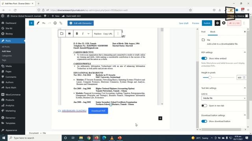Click Copy URL in block toolbar
The image size is (252, 141).
pos(107,34)
